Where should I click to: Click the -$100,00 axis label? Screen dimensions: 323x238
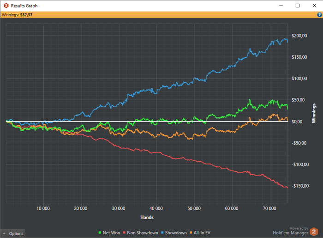tap(300, 165)
